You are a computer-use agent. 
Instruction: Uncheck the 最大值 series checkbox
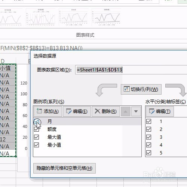coord(36,137)
